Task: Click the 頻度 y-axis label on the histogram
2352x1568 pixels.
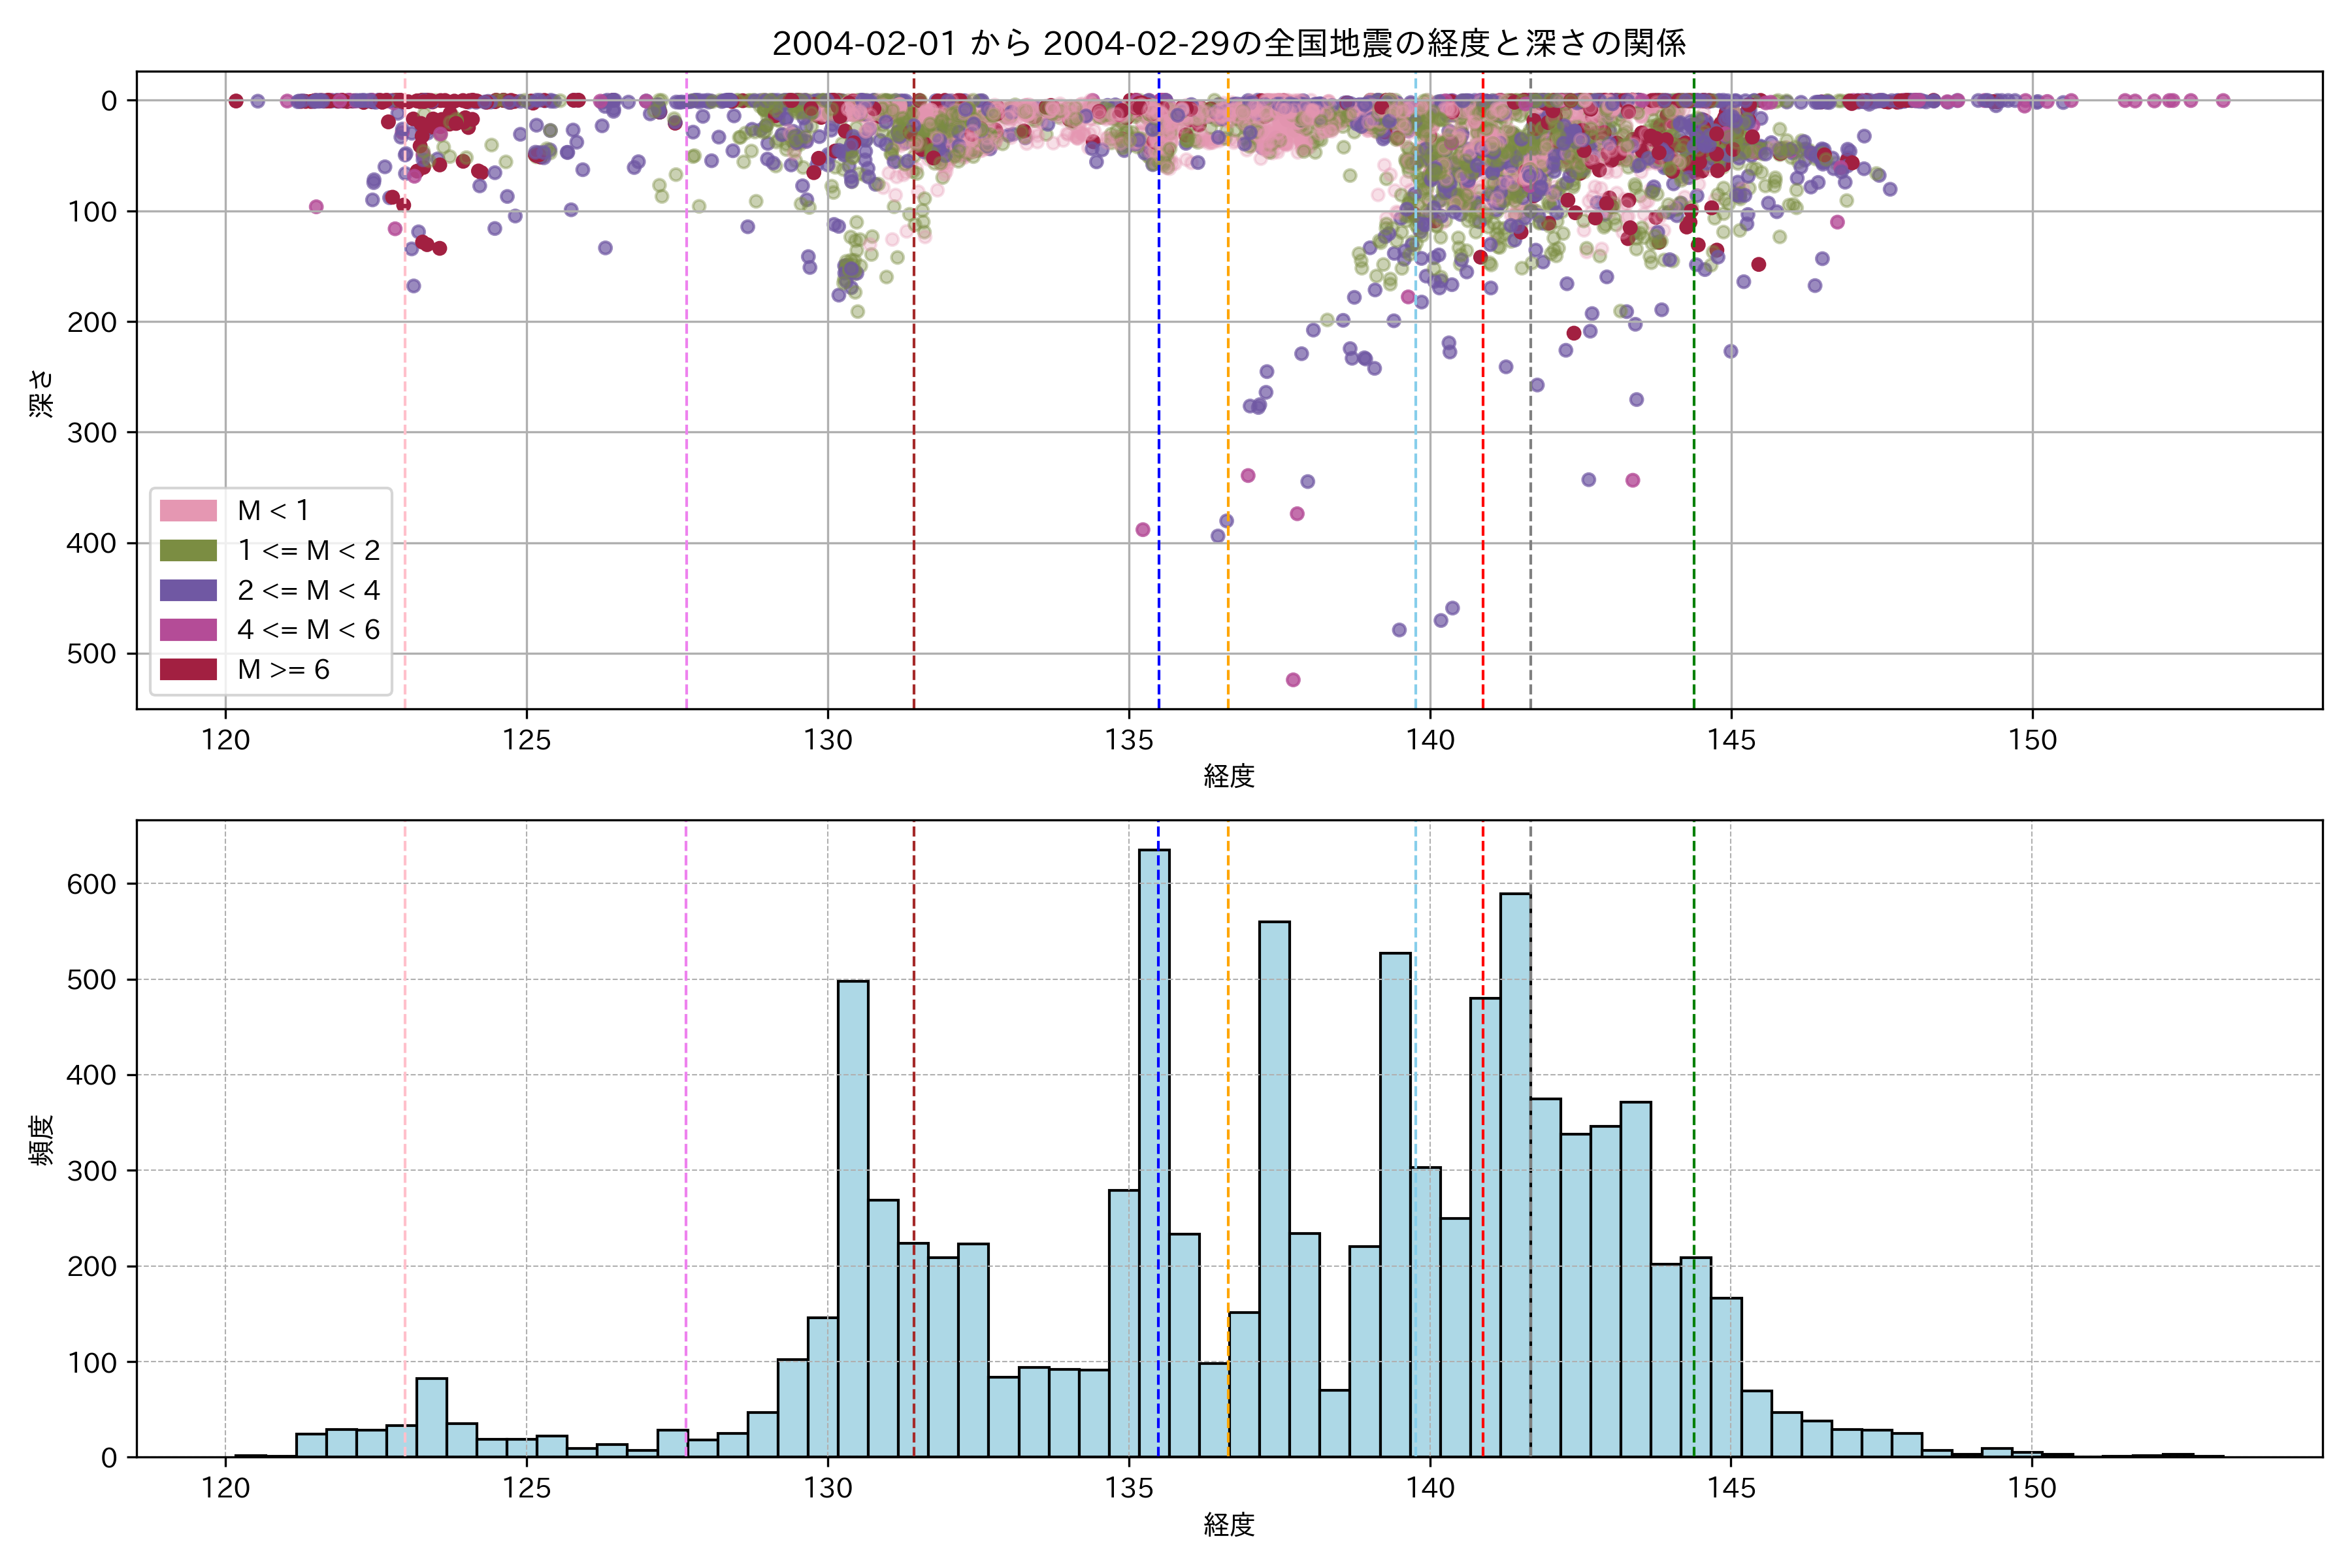Action: [42, 1140]
